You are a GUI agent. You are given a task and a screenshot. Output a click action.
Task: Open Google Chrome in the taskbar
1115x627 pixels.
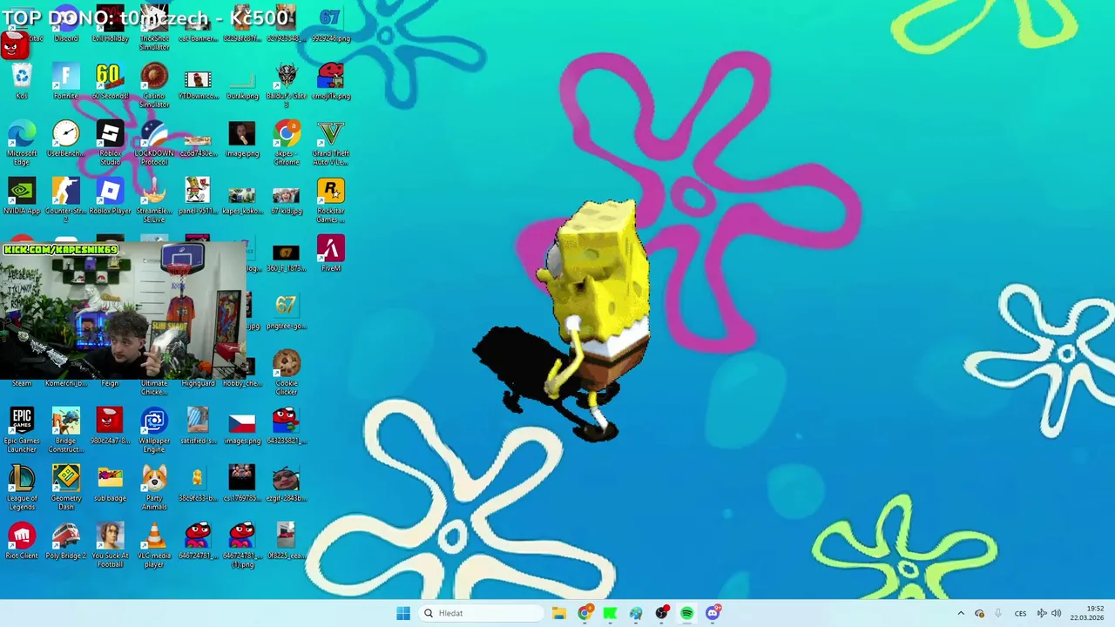(x=585, y=613)
